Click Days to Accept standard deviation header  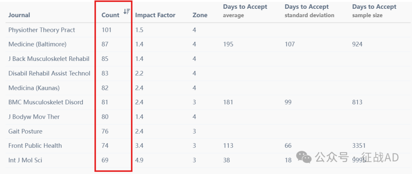coord(309,11)
